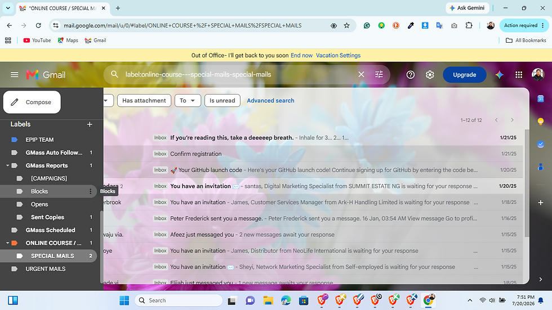Screen dimensions: 552x310
Task: Open Google account profile picture in Gmail
Action: click(538, 74)
